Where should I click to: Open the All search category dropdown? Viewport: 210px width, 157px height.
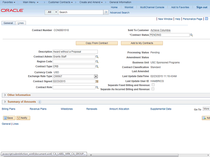click(52, 12)
